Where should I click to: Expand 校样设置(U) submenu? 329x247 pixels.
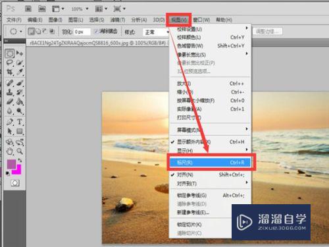[x=210, y=29]
